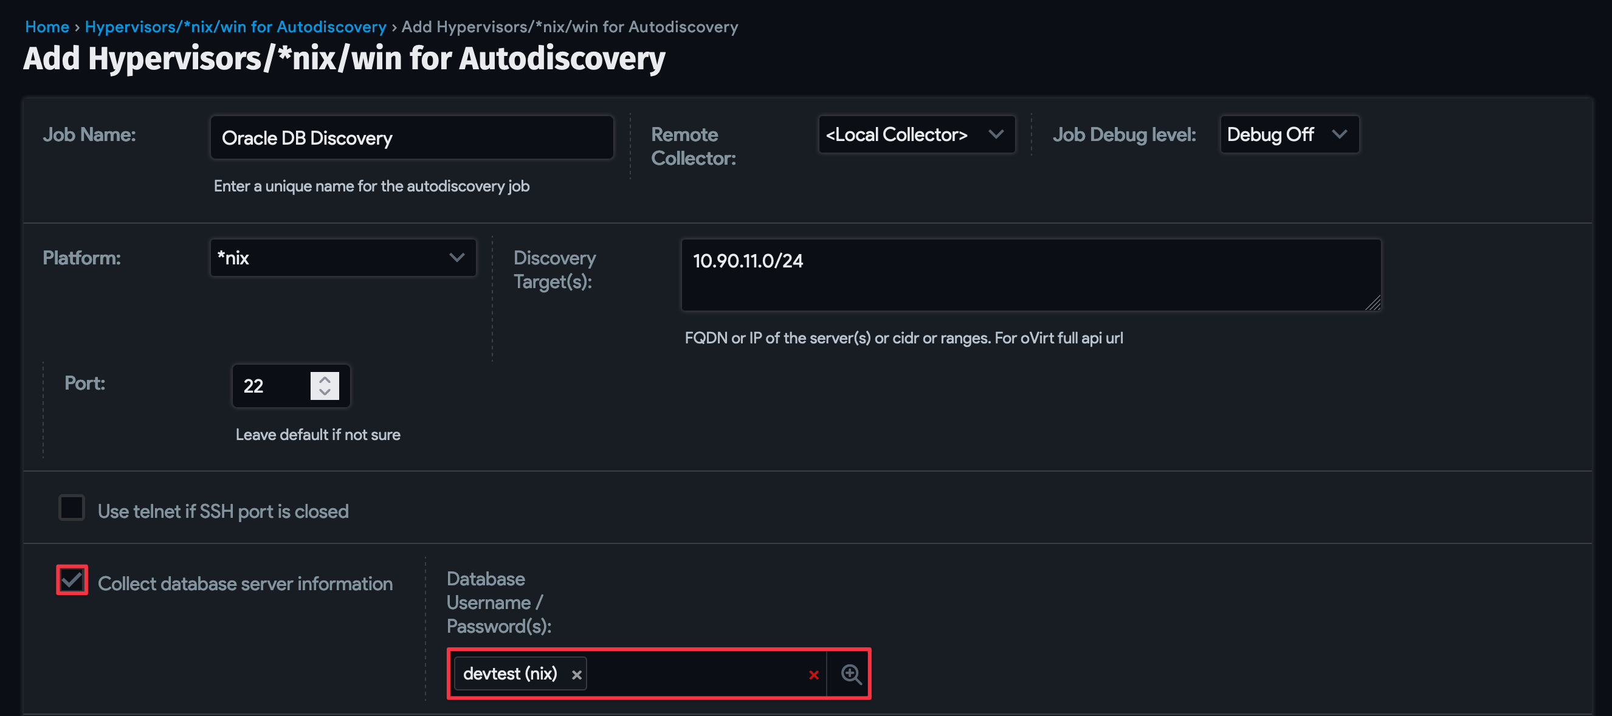This screenshot has height=716, width=1612.
Task: Navigate to Home via the breadcrumb
Action: tap(47, 26)
